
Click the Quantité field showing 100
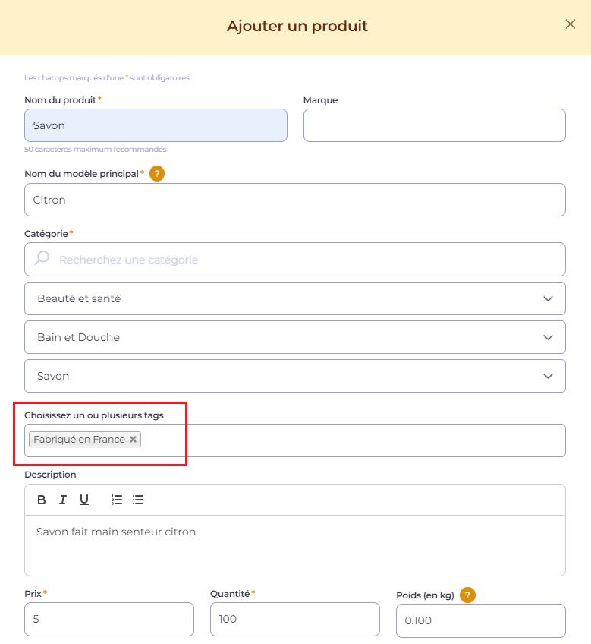point(295,619)
